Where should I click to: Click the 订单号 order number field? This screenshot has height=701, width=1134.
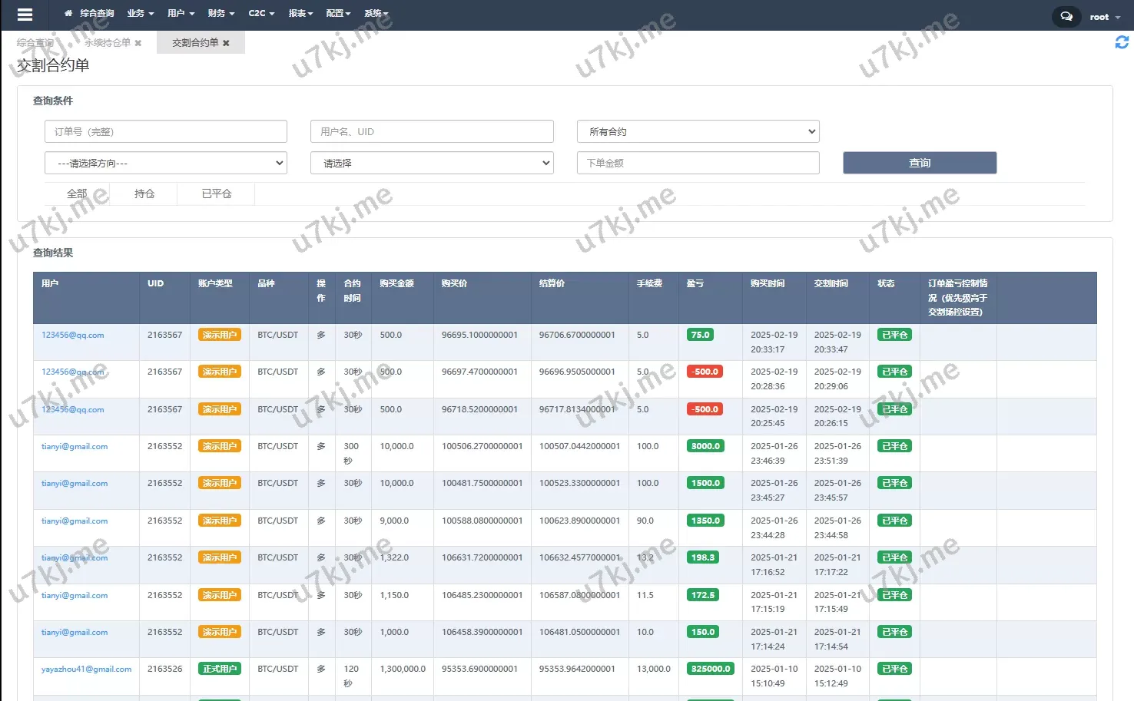tap(166, 131)
